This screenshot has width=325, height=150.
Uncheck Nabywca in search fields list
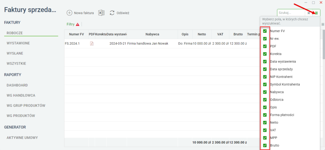coord(265,92)
